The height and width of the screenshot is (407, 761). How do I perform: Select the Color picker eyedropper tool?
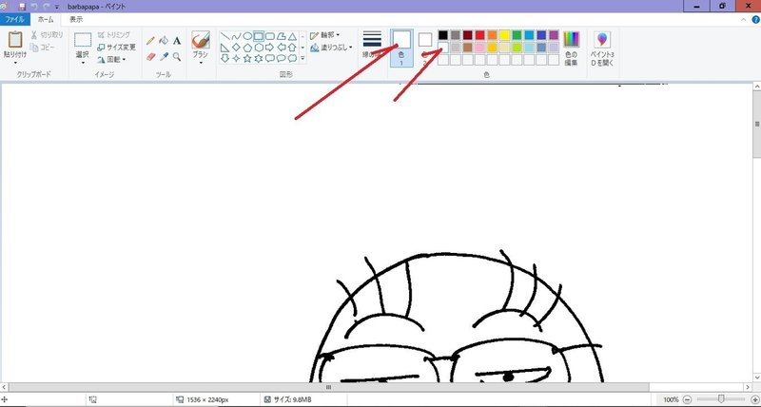point(164,57)
